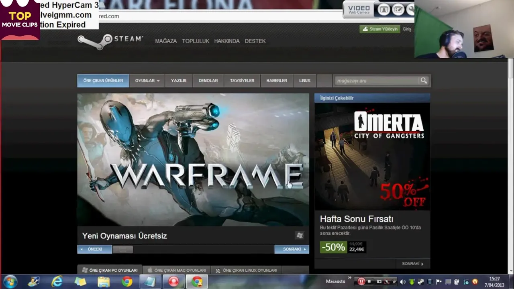Expand the OYUNLAR dropdown menu

pos(147,81)
